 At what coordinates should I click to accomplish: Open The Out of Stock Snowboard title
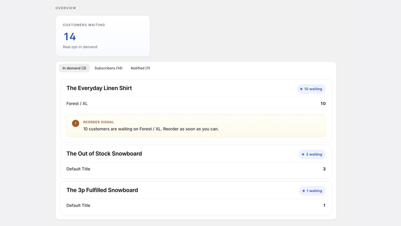pos(104,154)
